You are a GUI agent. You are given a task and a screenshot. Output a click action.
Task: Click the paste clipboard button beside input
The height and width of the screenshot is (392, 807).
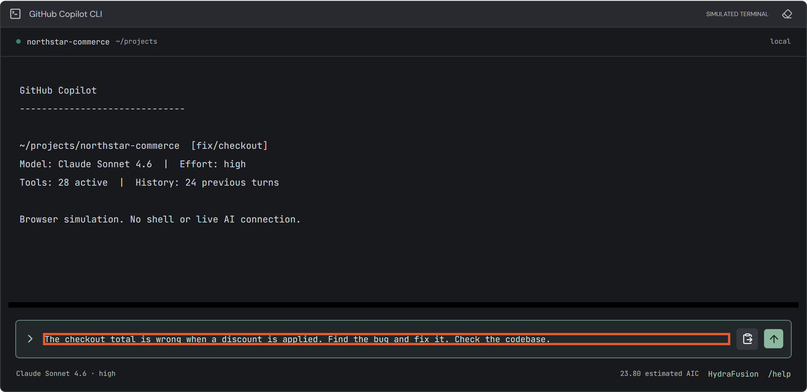point(747,339)
